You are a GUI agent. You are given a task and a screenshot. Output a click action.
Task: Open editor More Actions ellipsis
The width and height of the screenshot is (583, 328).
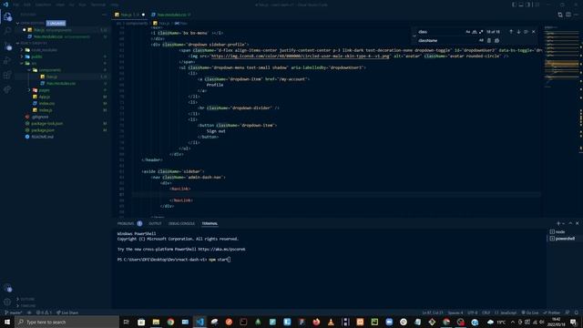point(577,15)
